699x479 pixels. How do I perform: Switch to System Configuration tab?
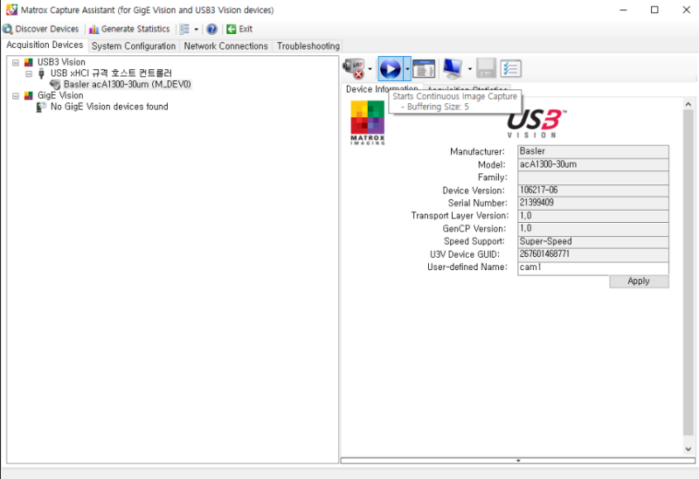pos(134,46)
